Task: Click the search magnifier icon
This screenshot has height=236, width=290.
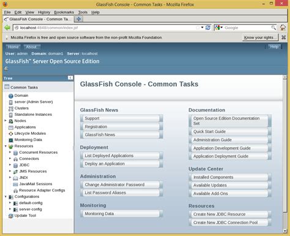Action: [273, 28]
